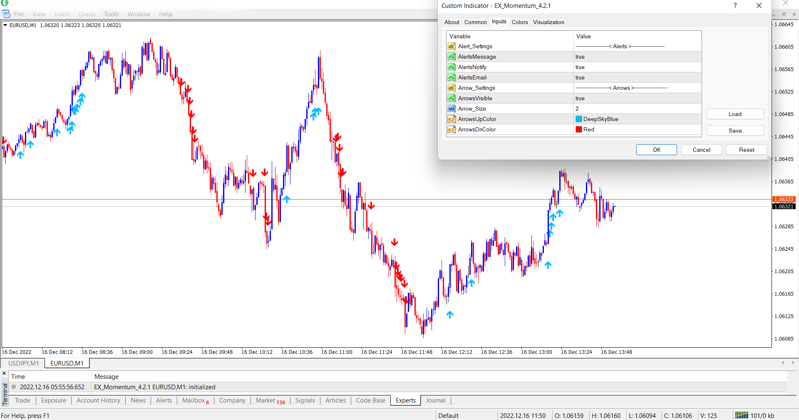The image size is (799, 420).
Task: Click the Load button
Action: 734,114
